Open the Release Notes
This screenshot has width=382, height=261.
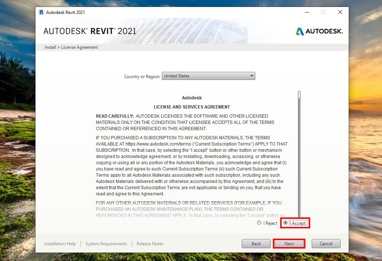(150, 243)
